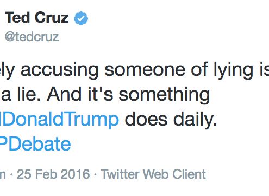Viewport: 269px width, 196px height.
Task: Open the blue DonaldTrump mention link
Action: (x=59, y=119)
